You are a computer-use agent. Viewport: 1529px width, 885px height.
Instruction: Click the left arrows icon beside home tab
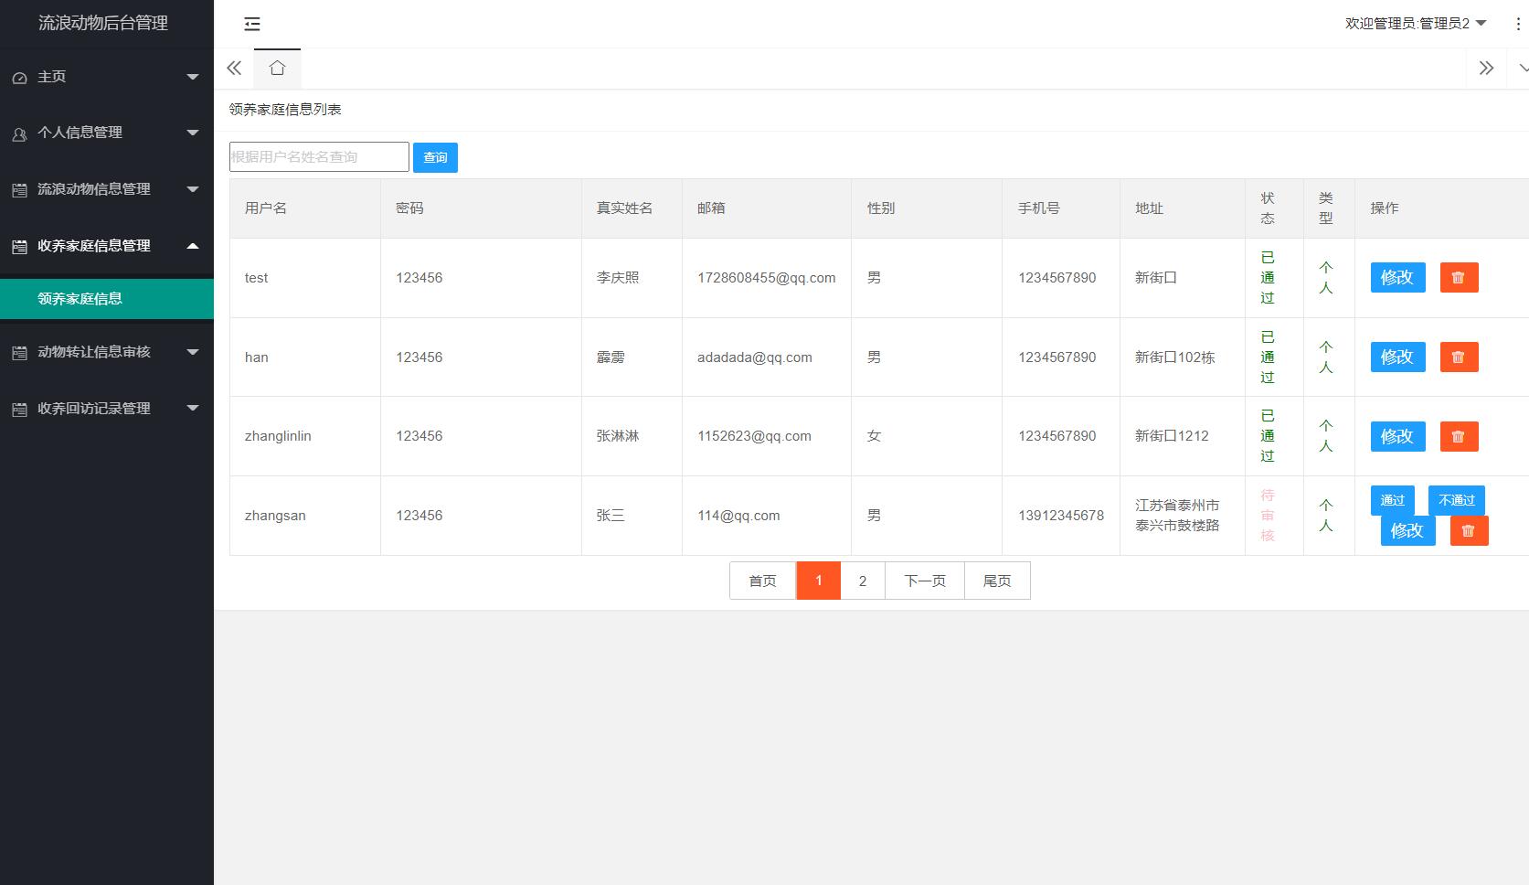coord(234,68)
